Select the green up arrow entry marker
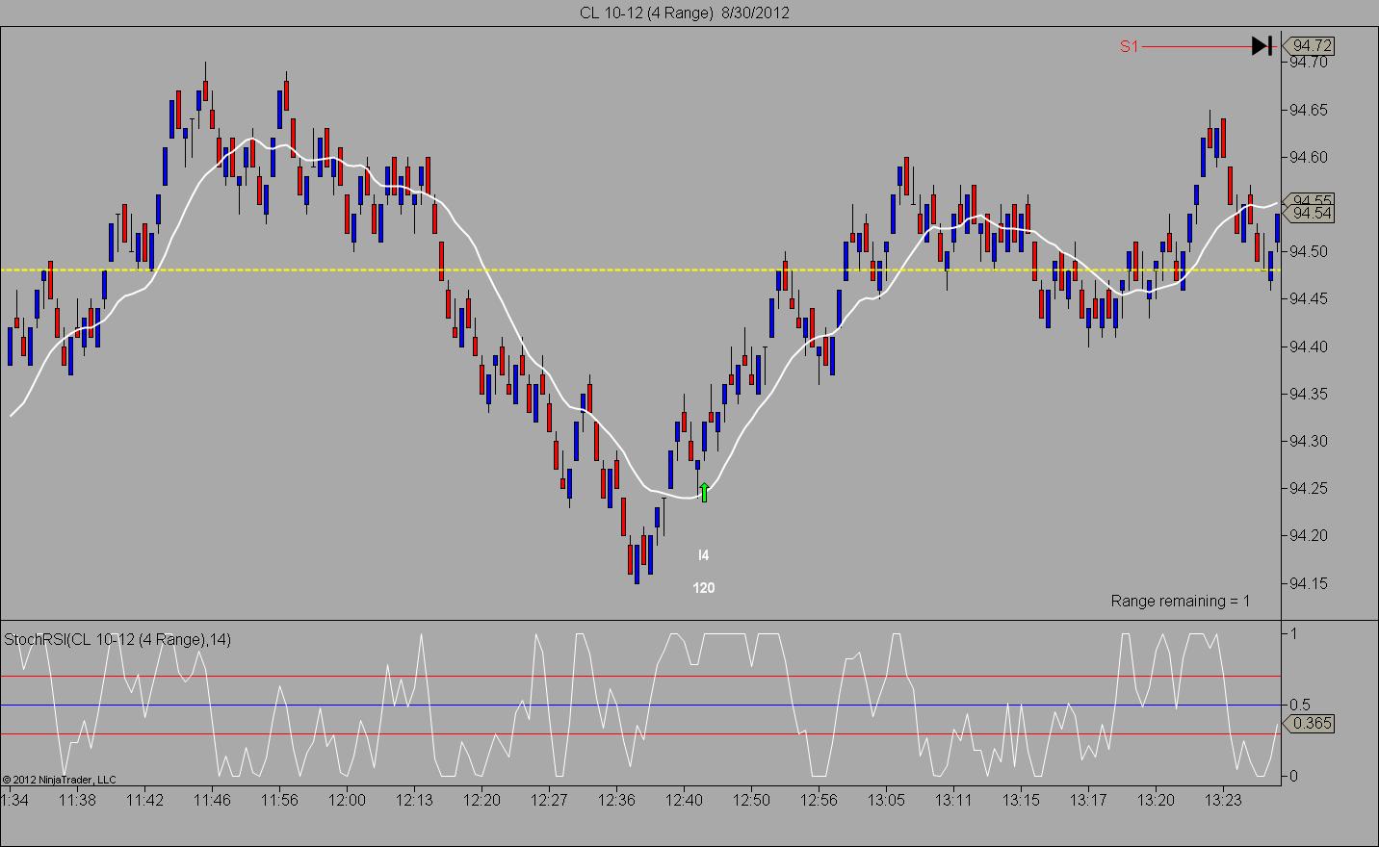Screen dimensions: 1379x847 coord(704,492)
